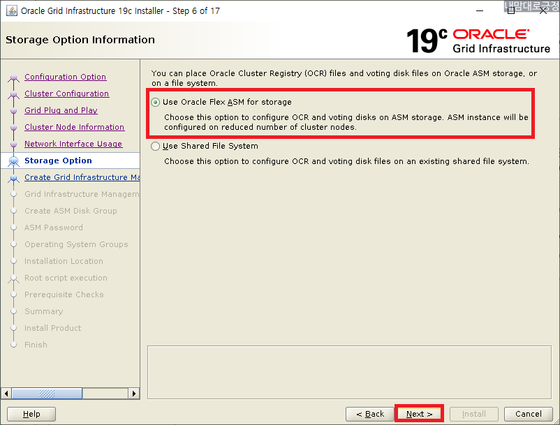Click the Cluster Node Information step node

point(13,128)
